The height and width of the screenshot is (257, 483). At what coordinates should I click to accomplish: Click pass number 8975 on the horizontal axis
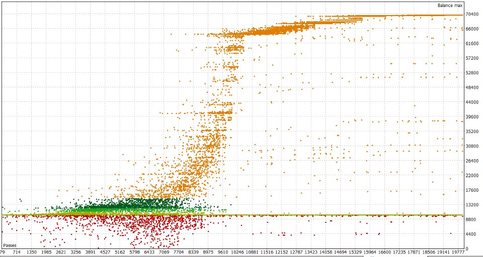(208, 252)
